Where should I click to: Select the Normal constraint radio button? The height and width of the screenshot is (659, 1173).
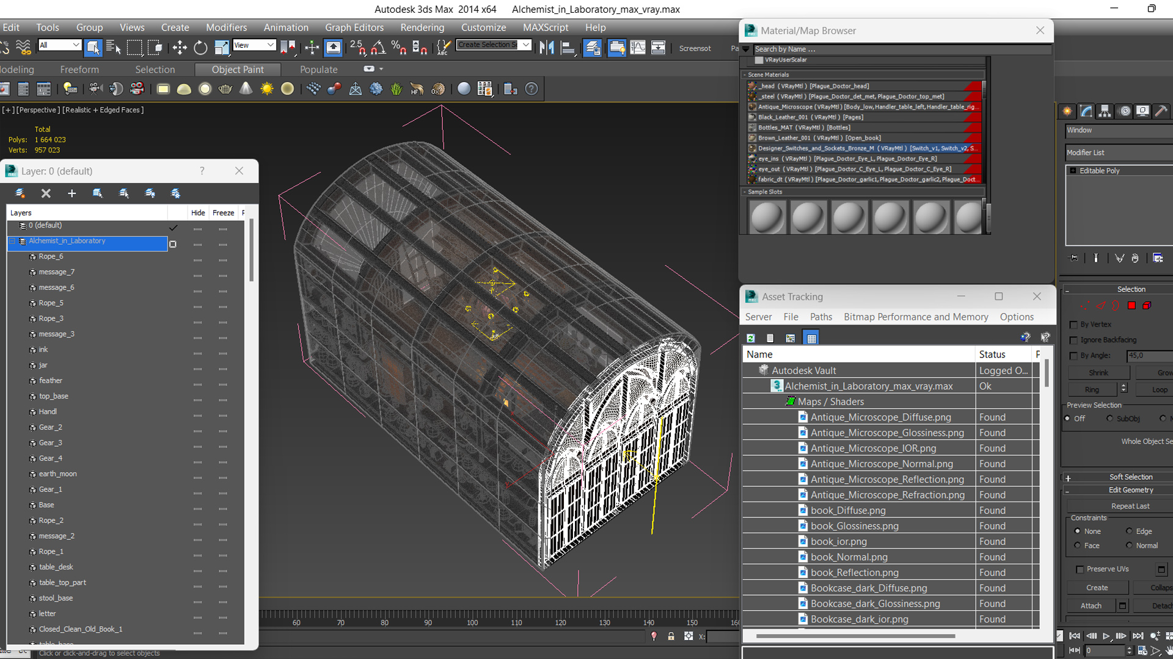point(1129,546)
